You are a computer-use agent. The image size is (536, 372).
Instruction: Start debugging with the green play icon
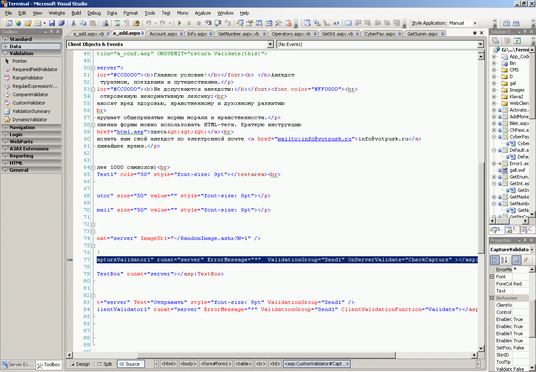[x=180, y=23]
